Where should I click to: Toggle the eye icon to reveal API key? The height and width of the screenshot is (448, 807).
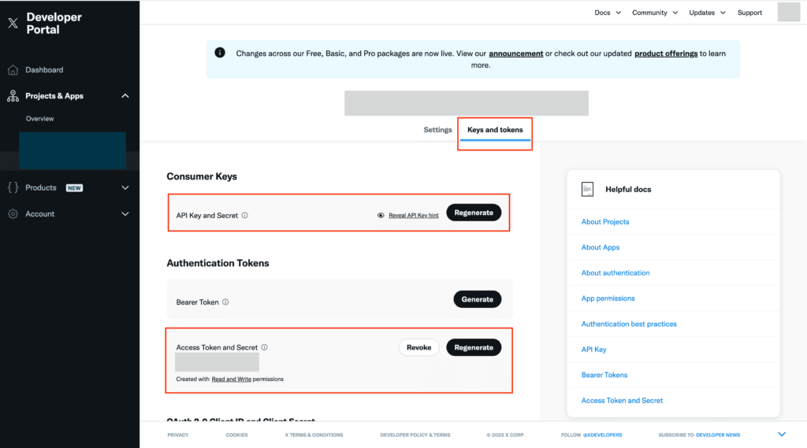pyautogui.click(x=381, y=215)
